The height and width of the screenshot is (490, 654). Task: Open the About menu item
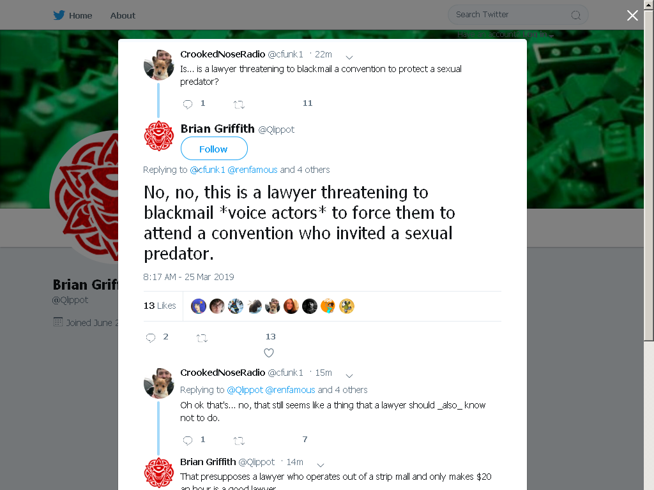point(123,15)
